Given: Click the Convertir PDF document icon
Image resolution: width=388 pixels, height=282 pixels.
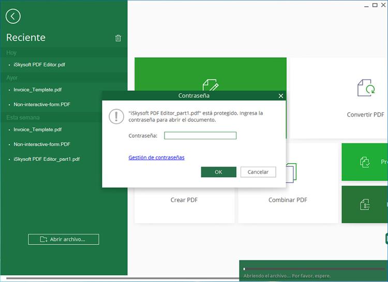Looking at the screenshot, I should [x=366, y=87].
